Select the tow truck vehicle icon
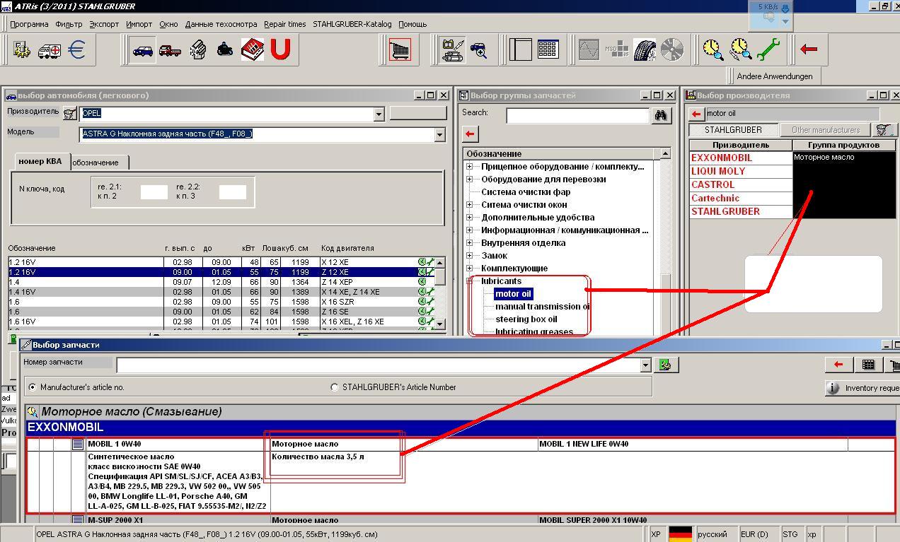Screen dimensions: 900x542 [170, 50]
